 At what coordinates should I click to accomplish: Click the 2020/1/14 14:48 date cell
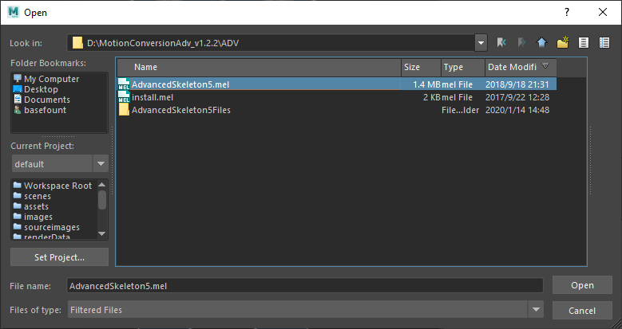517,110
